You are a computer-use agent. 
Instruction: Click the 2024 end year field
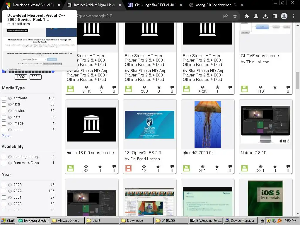point(35,77)
